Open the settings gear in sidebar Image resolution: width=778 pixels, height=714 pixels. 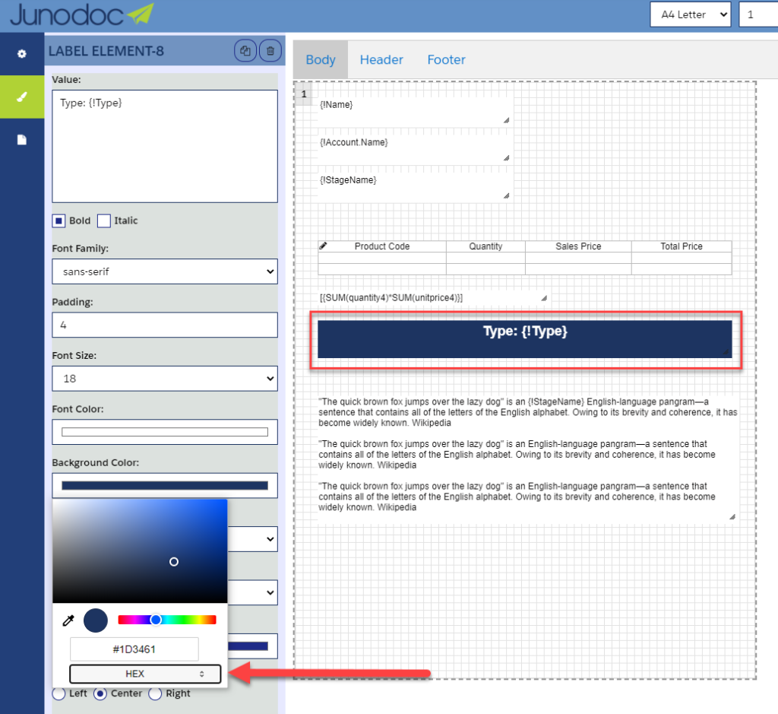22,54
